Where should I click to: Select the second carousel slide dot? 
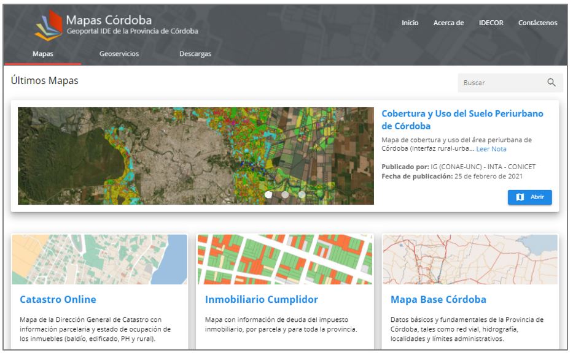click(x=285, y=195)
